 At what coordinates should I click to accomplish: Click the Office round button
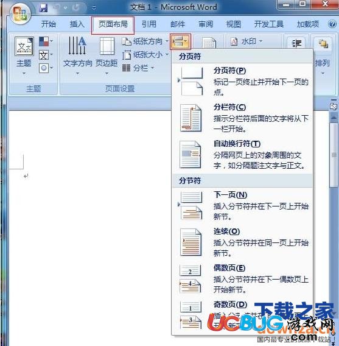click(x=20, y=13)
